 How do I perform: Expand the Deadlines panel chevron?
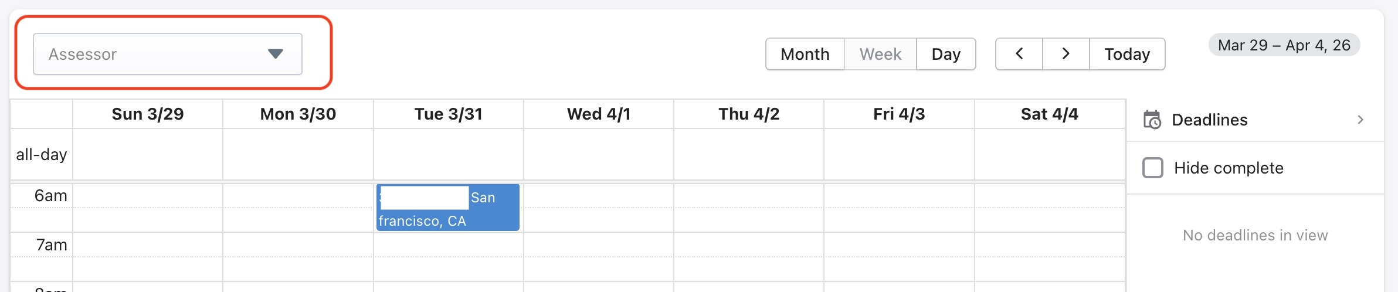(x=1360, y=120)
